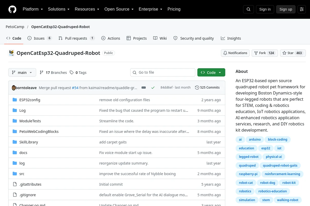Viewport: 310px width, 206px height.
Task: Open 'Initial commit' message link
Action: tap(111, 184)
